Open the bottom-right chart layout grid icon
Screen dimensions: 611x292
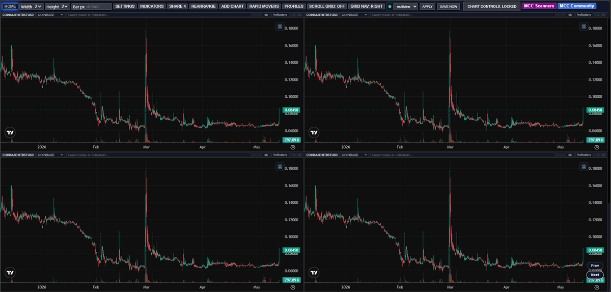click(584, 166)
